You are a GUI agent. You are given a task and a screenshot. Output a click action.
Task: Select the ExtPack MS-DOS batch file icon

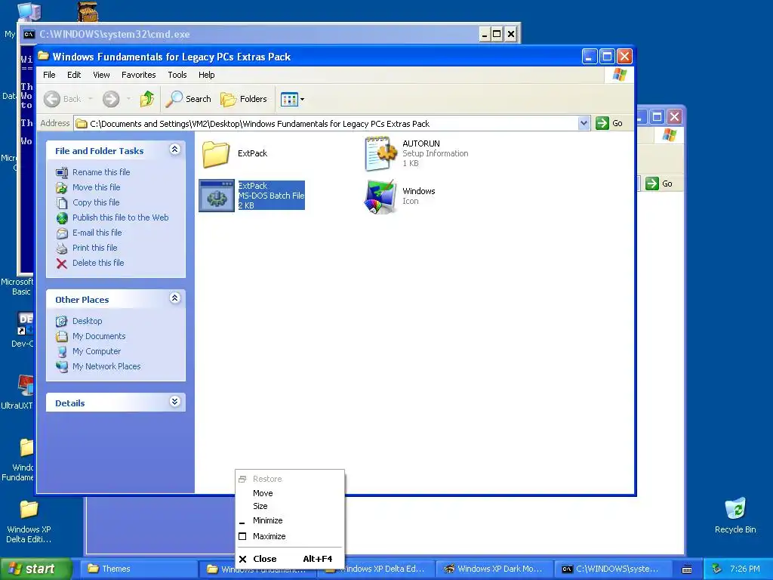(x=217, y=196)
